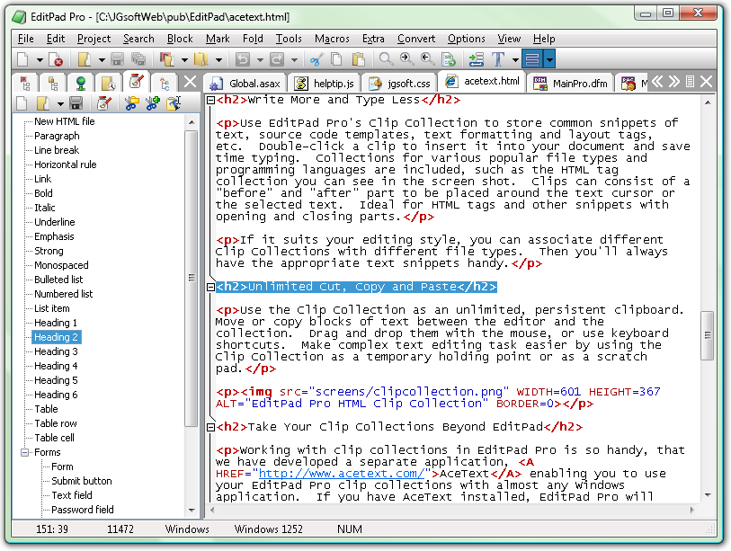Select the "Horizontal rule" clip
Screen dimensions: 731x551
pos(66,164)
